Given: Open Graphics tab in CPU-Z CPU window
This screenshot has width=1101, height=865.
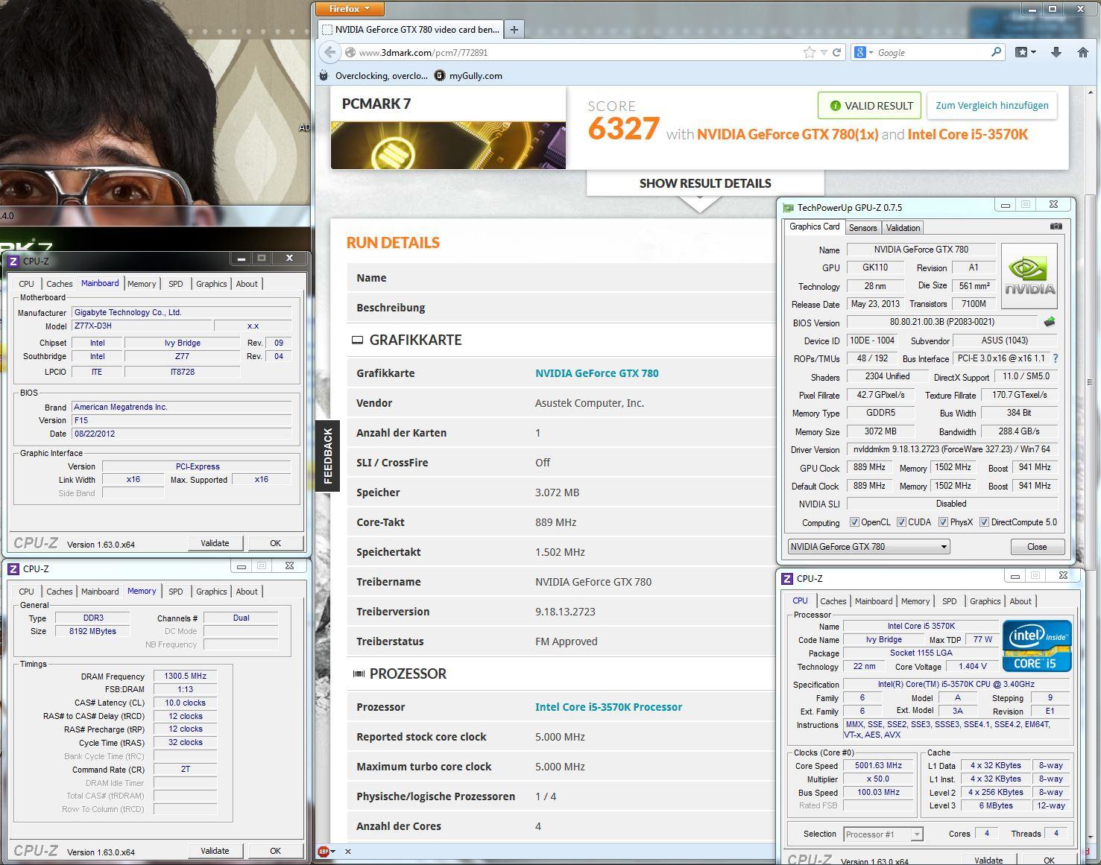Looking at the screenshot, I should (x=985, y=601).
